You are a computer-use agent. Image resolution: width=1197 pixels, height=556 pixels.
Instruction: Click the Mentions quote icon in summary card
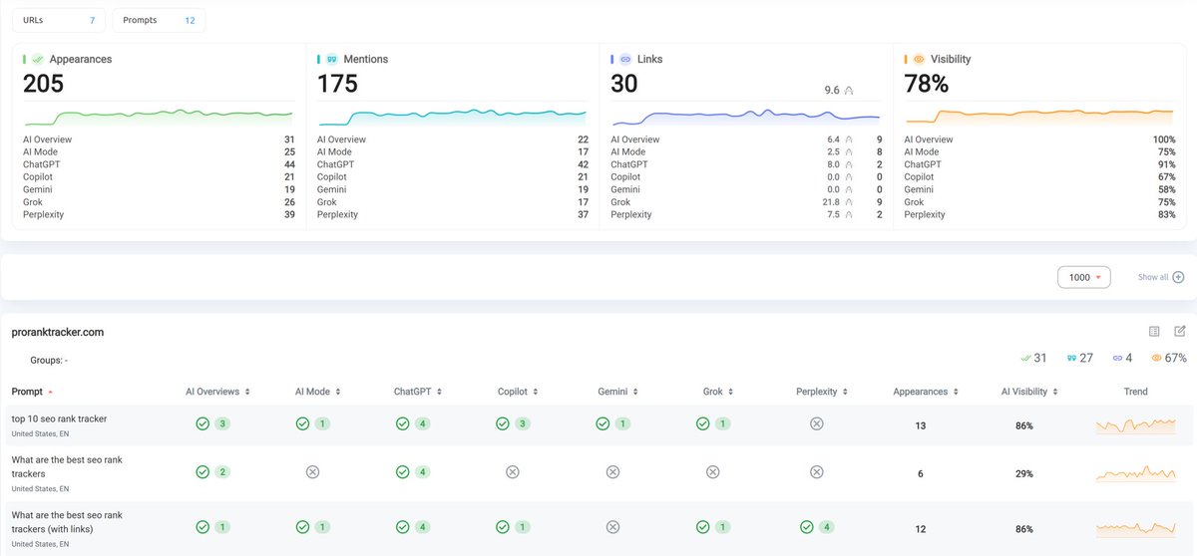pyautogui.click(x=332, y=59)
